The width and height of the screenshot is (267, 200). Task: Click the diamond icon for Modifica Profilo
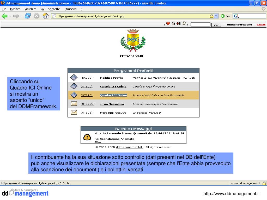click(x=74, y=78)
